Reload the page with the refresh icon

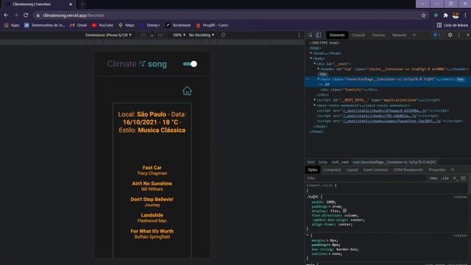[x=26, y=15]
